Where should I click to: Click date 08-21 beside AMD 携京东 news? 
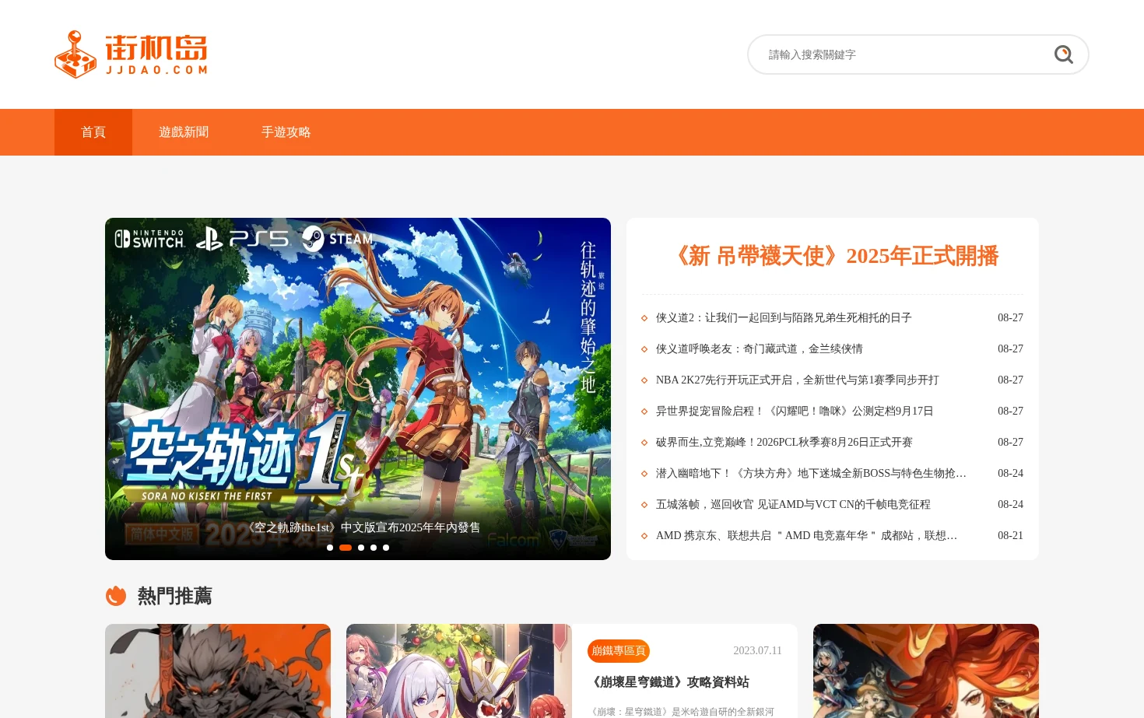1010,535
